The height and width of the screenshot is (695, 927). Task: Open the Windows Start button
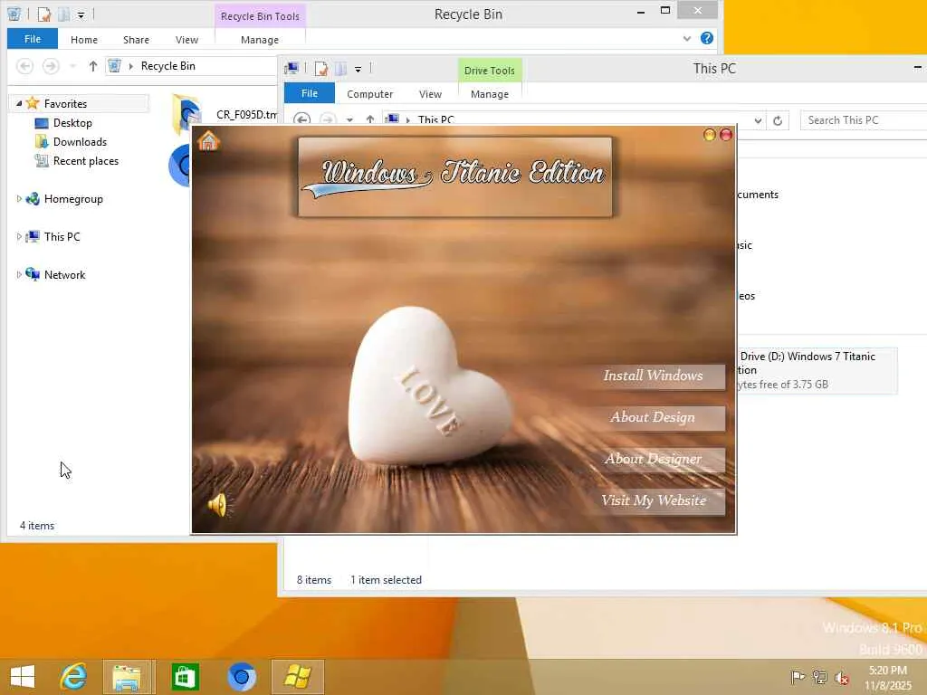23,677
